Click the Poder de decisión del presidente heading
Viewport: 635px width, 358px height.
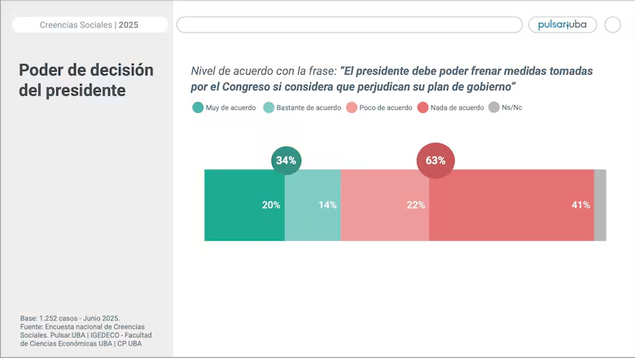[x=86, y=80]
